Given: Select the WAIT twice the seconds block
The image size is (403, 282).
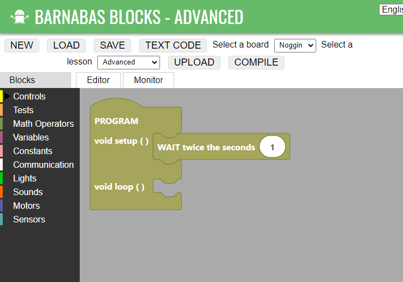Looking at the screenshot, I should 206,148.
